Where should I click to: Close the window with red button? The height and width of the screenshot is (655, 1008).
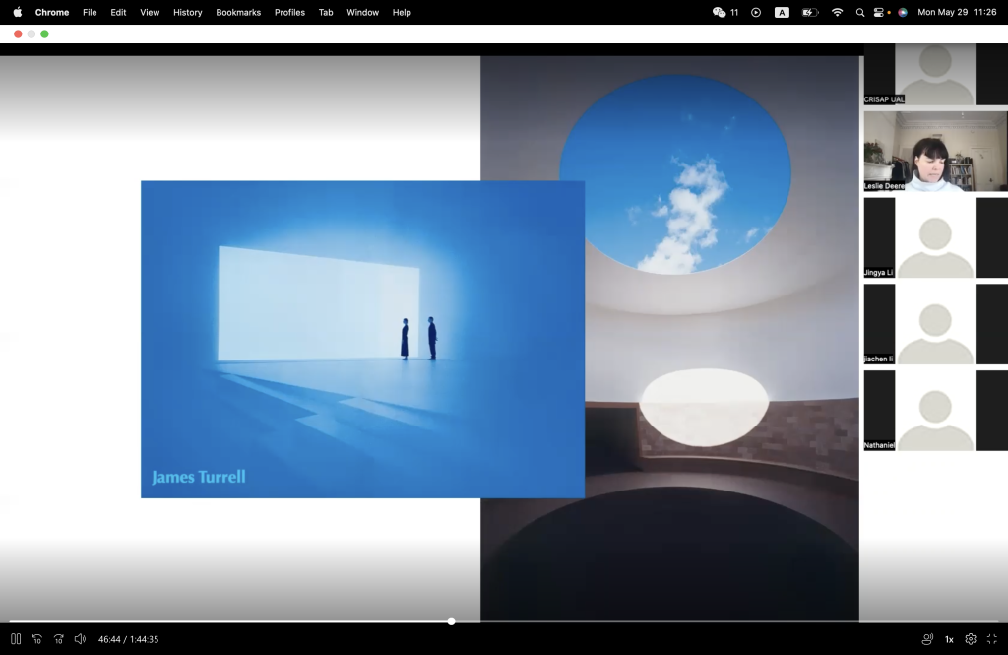(x=18, y=34)
